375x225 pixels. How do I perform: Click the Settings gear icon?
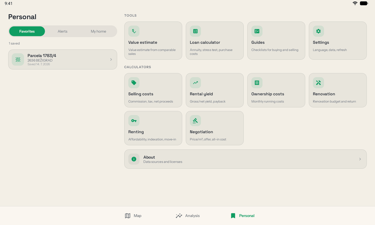click(x=318, y=31)
